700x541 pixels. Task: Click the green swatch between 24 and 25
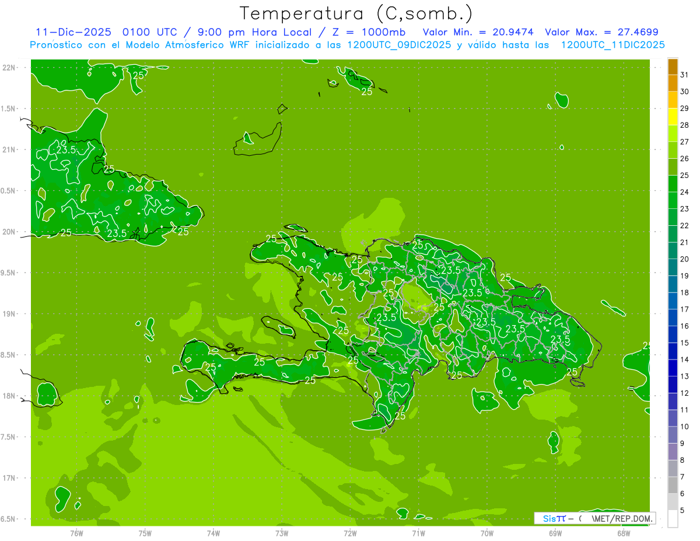coord(673,184)
